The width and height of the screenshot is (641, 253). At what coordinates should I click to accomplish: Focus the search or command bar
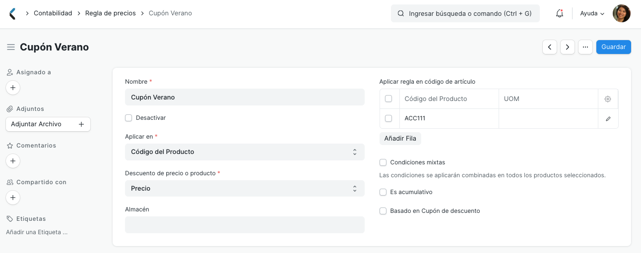click(x=465, y=14)
